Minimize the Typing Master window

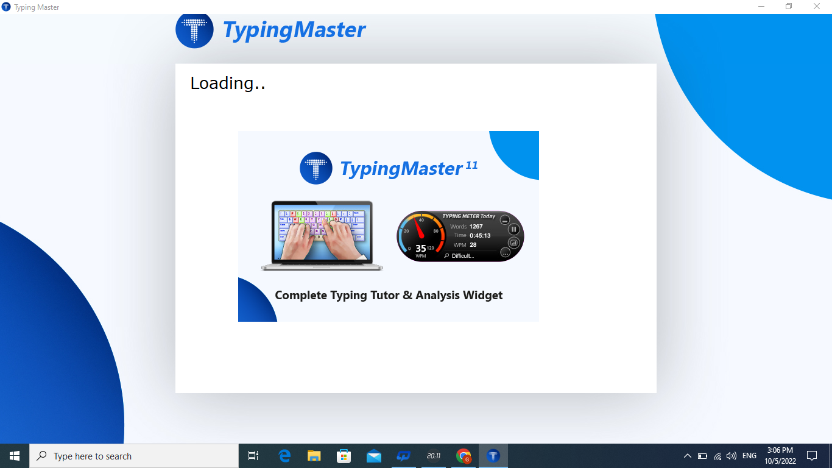click(761, 7)
